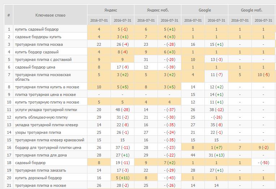Select the Яндекс column group header

(x=111, y=10)
